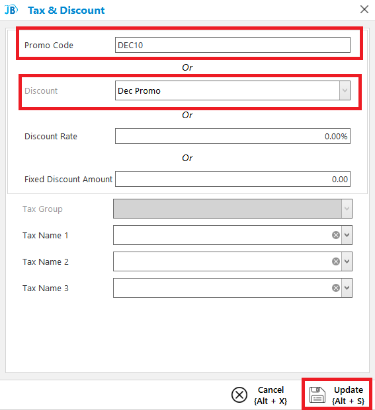Expand the Discount dropdown arrow
This screenshot has height=410, width=375.
pyautogui.click(x=345, y=90)
